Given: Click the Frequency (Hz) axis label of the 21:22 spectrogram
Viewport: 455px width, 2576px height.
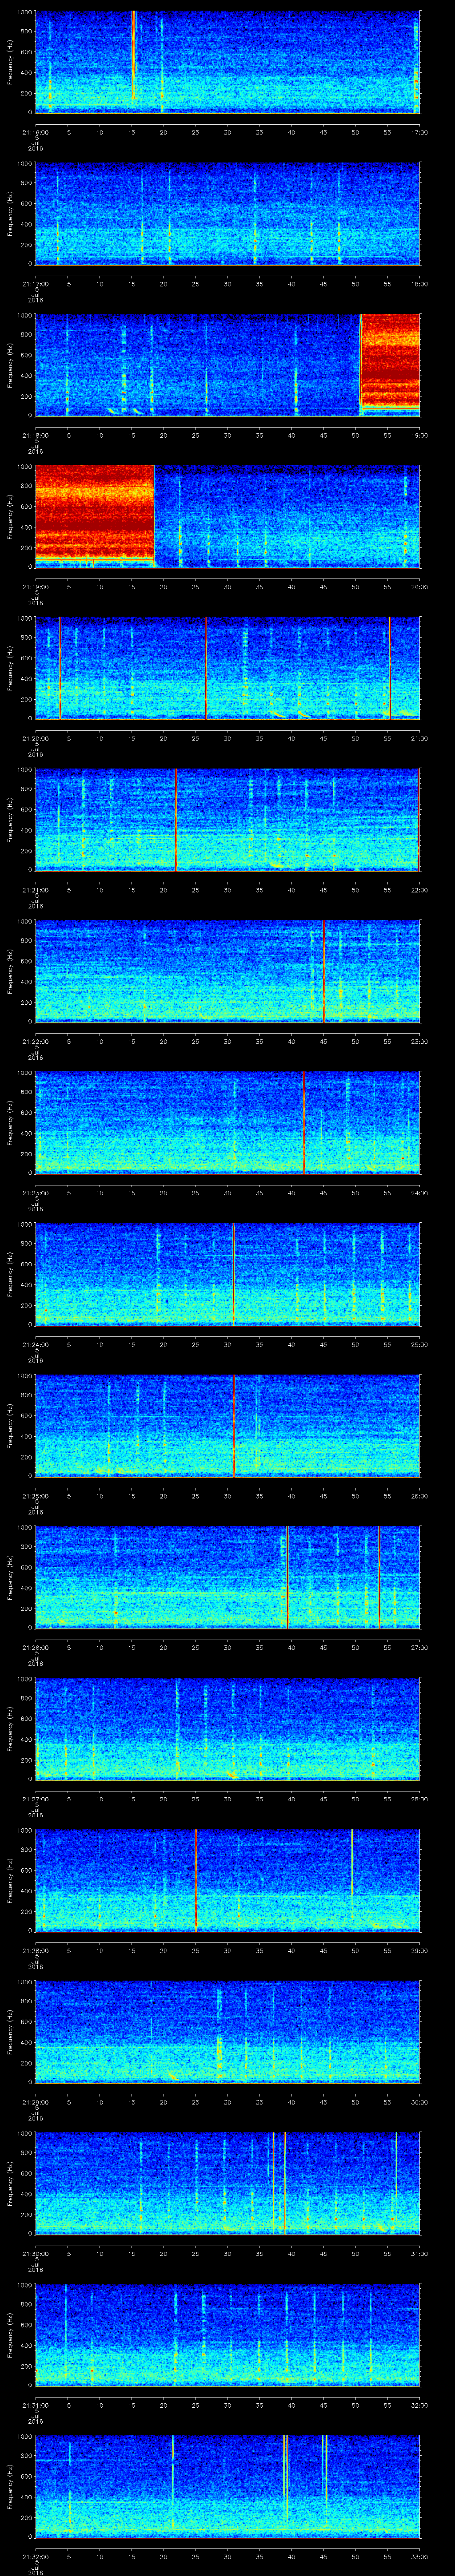Looking at the screenshot, I should (x=11, y=971).
